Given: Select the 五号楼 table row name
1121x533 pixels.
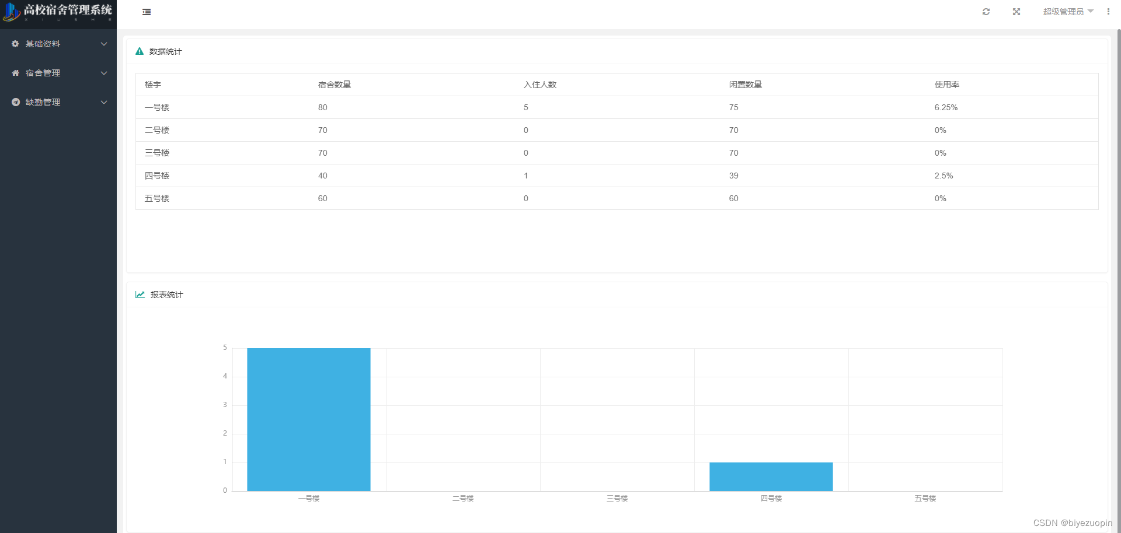Looking at the screenshot, I should (157, 198).
